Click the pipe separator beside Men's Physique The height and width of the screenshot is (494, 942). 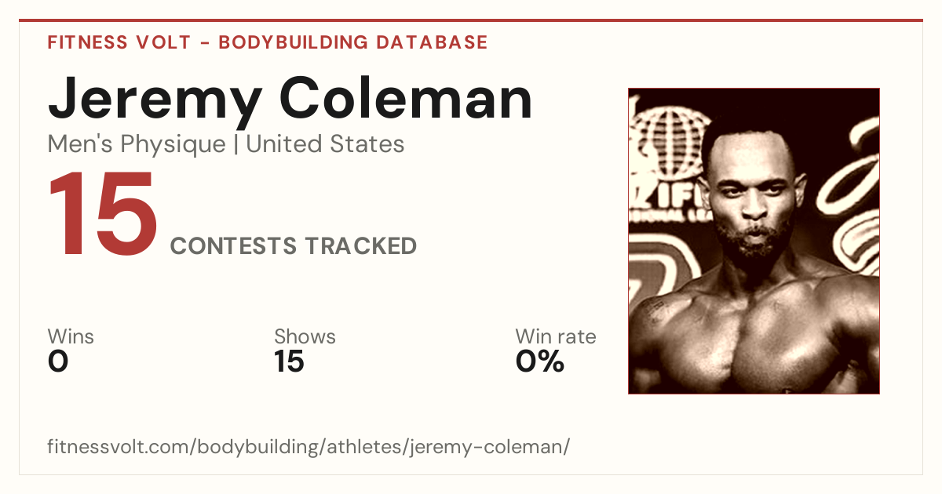[236, 145]
